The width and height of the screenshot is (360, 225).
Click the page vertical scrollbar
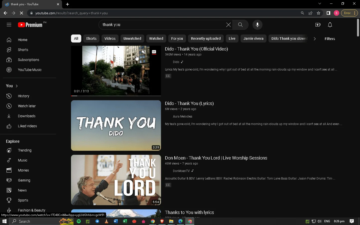(358, 27)
